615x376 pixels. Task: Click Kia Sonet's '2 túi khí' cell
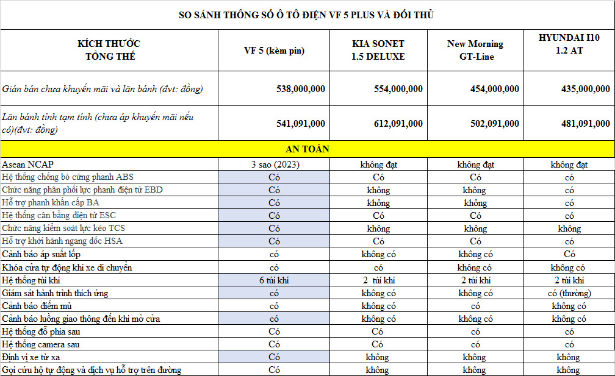pyautogui.click(x=378, y=280)
